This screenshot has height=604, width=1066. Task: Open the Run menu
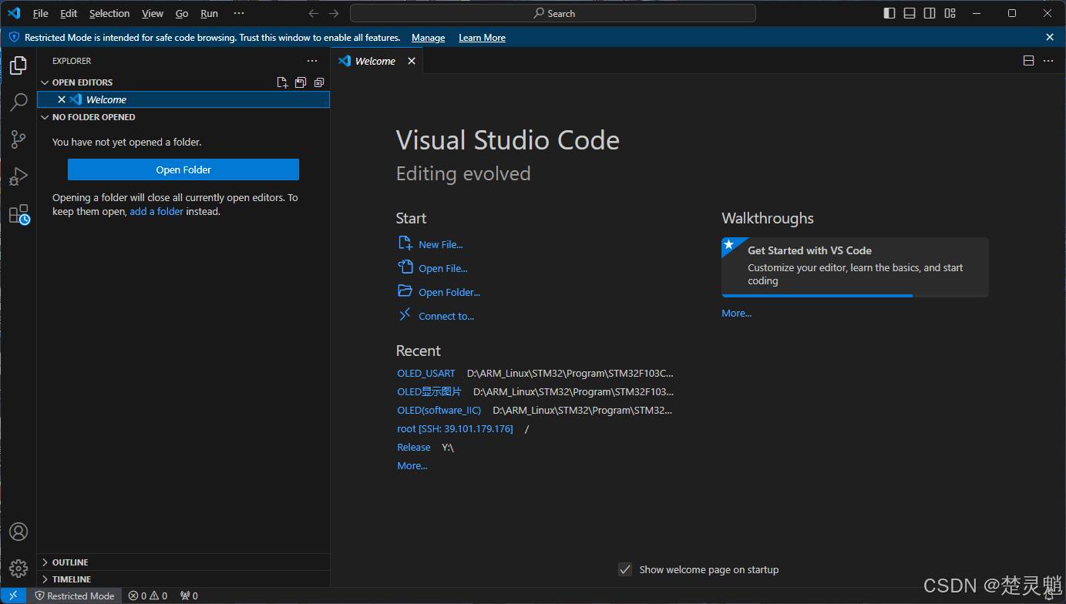(x=209, y=13)
